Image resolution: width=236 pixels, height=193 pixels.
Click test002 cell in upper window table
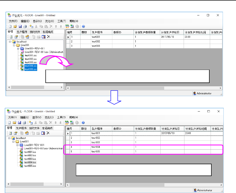coord(101,41)
